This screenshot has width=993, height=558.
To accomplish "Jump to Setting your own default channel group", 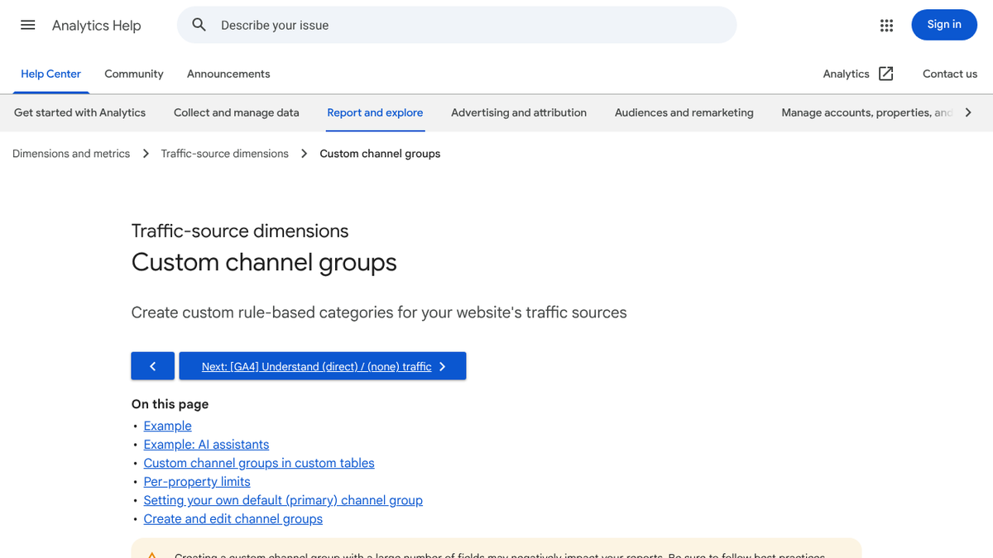I will [283, 500].
